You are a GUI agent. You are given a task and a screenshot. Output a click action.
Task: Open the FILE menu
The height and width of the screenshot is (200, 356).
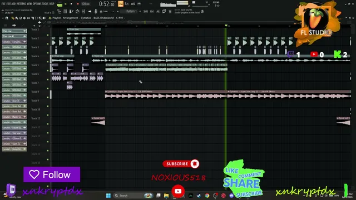point(3,4)
